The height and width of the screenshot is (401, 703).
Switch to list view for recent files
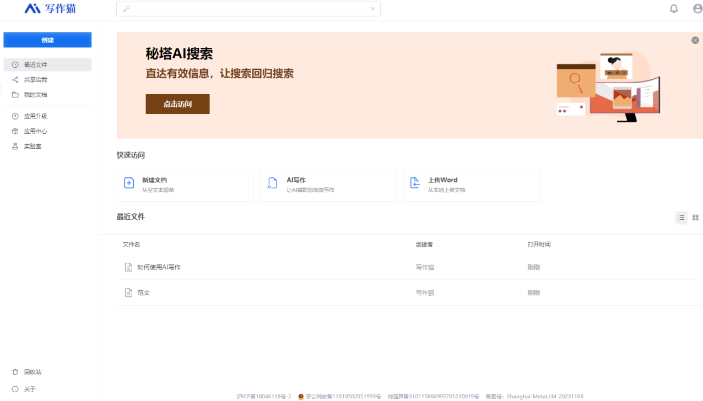pyautogui.click(x=681, y=218)
